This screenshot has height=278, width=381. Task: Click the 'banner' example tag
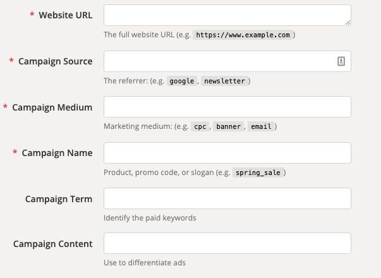[228, 126]
